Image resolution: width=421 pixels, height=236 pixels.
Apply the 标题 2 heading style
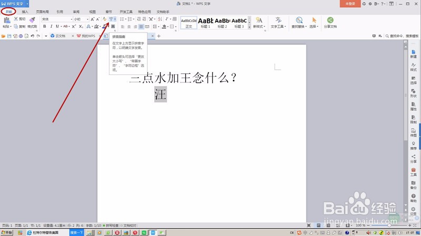coord(222,23)
